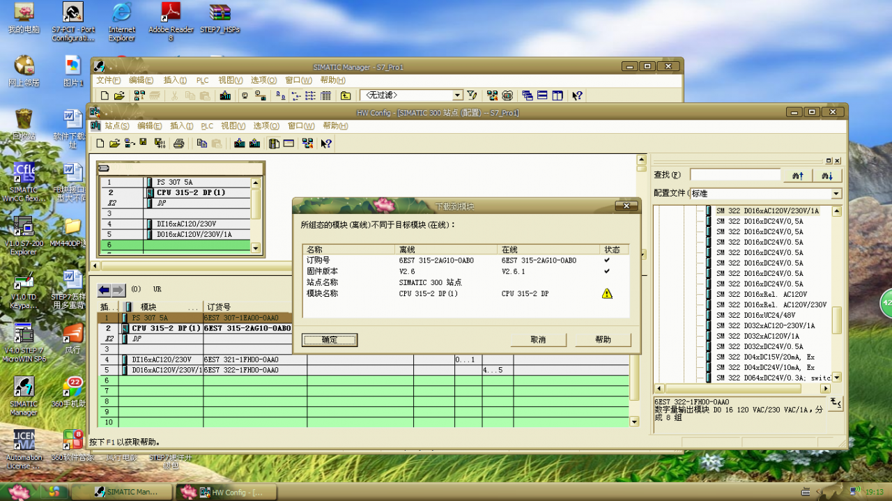Open 帮助(H) menu in HW Config
892x501 pixels.
pyautogui.click(x=335, y=126)
